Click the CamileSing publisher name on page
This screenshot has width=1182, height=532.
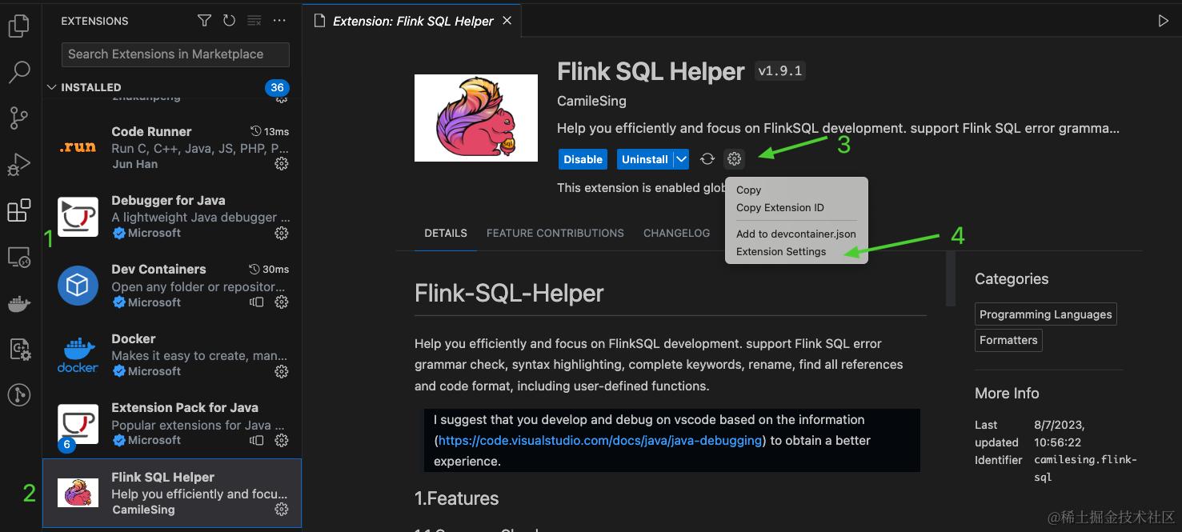click(591, 102)
